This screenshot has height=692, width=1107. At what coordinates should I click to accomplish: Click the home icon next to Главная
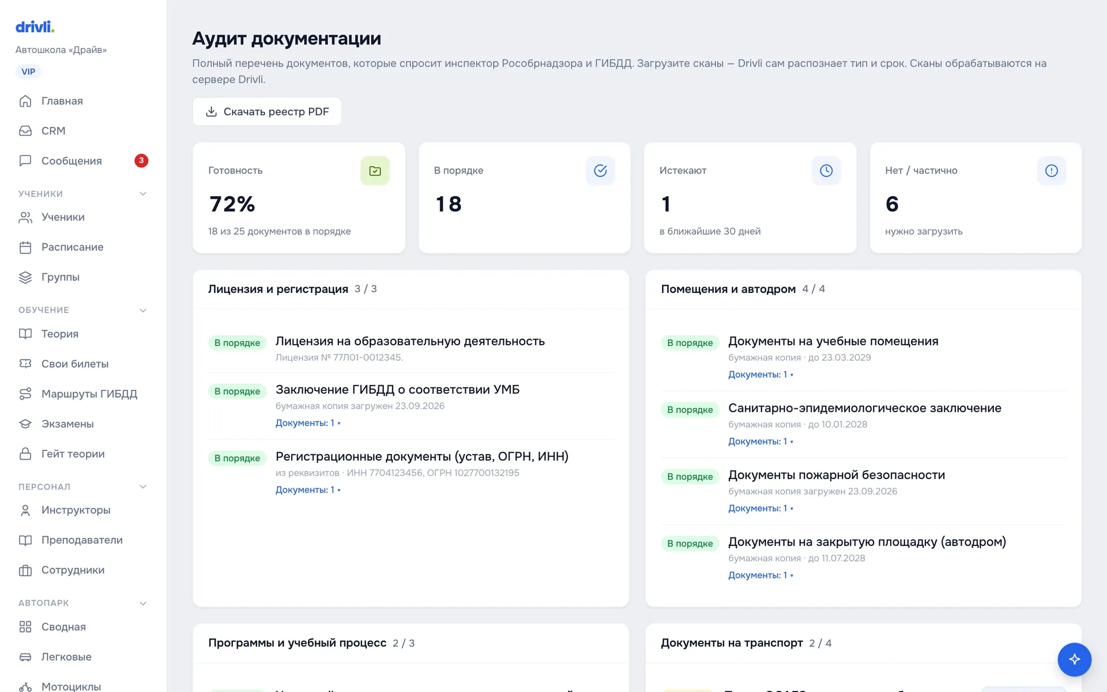25,101
